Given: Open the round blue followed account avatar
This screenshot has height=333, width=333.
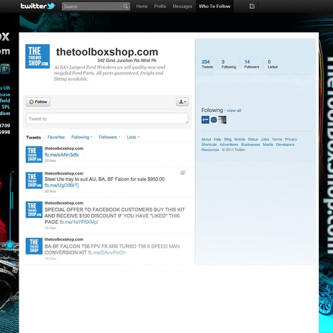Looking at the screenshot, I should (214, 120).
